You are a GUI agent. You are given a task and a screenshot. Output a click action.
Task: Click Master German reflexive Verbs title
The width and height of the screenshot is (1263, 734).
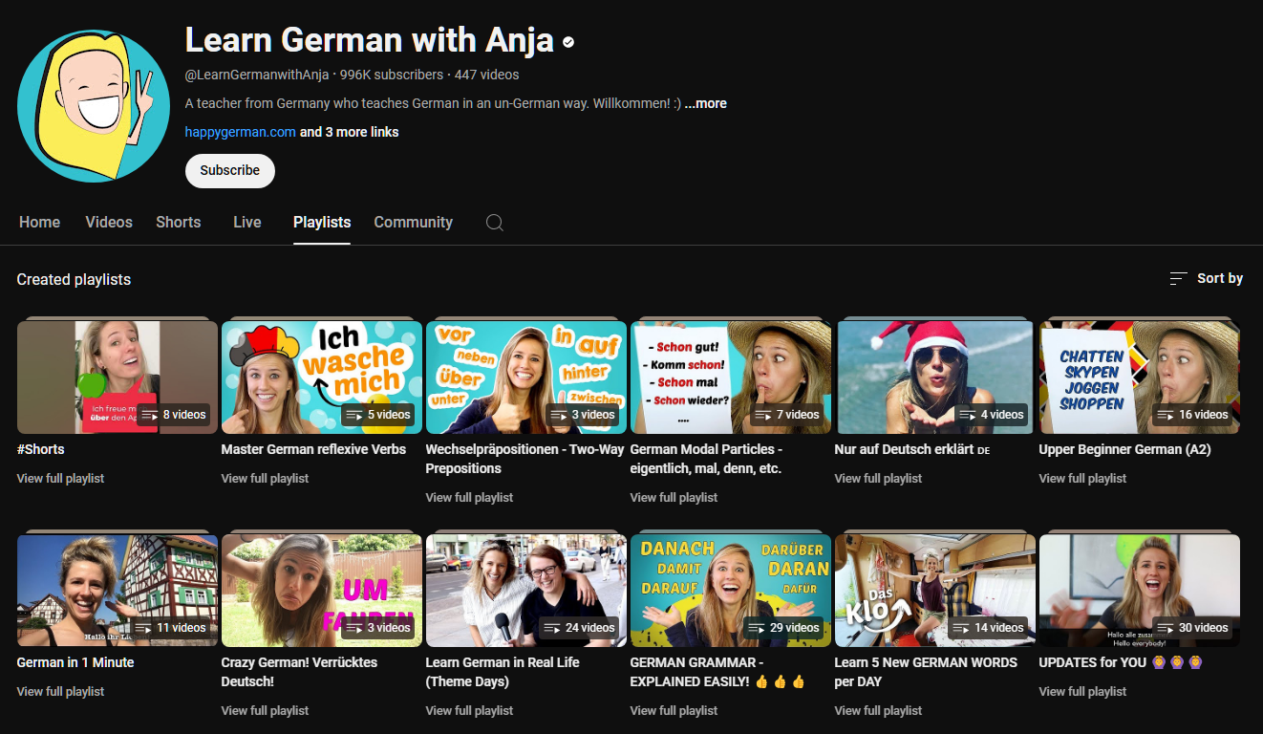[x=313, y=449]
